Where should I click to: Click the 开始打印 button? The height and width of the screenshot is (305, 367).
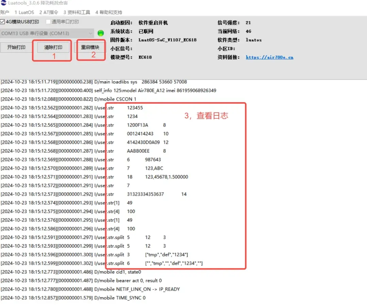(x=16, y=47)
